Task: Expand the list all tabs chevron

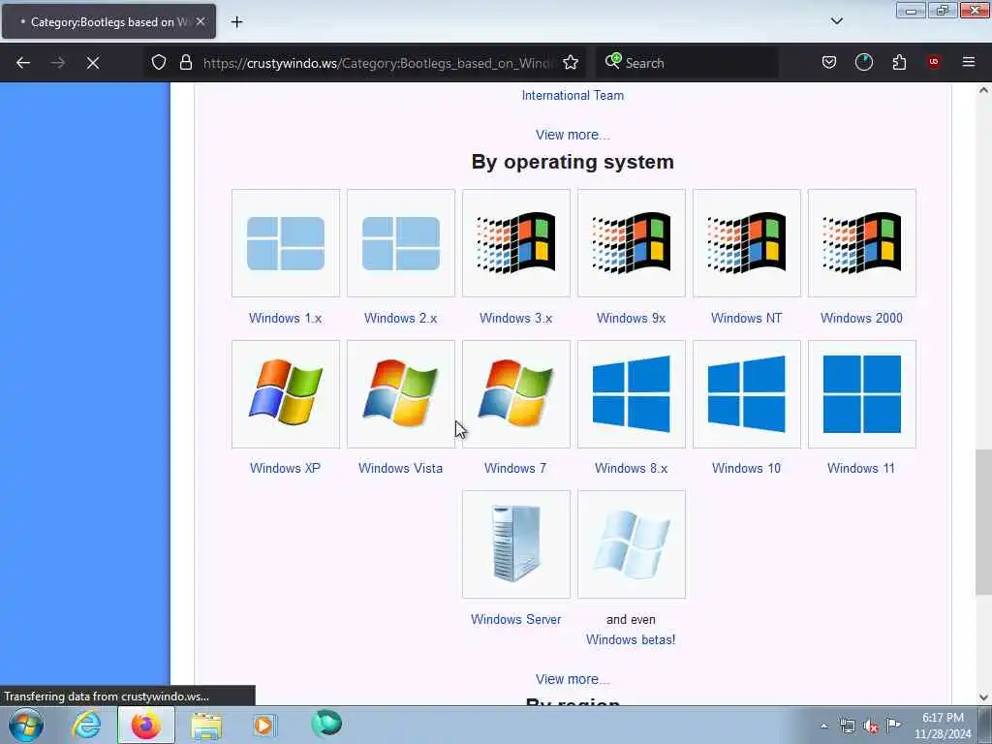Action: (836, 21)
